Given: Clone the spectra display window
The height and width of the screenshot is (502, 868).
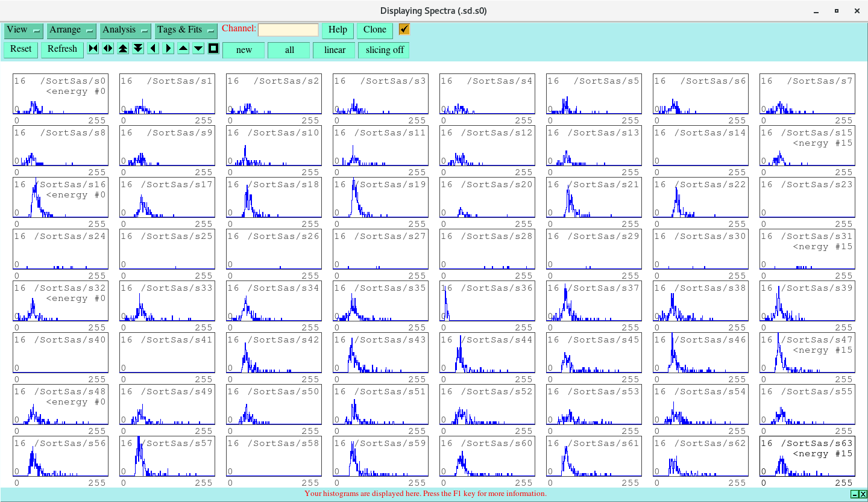Looking at the screenshot, I should tap(375, 29).
